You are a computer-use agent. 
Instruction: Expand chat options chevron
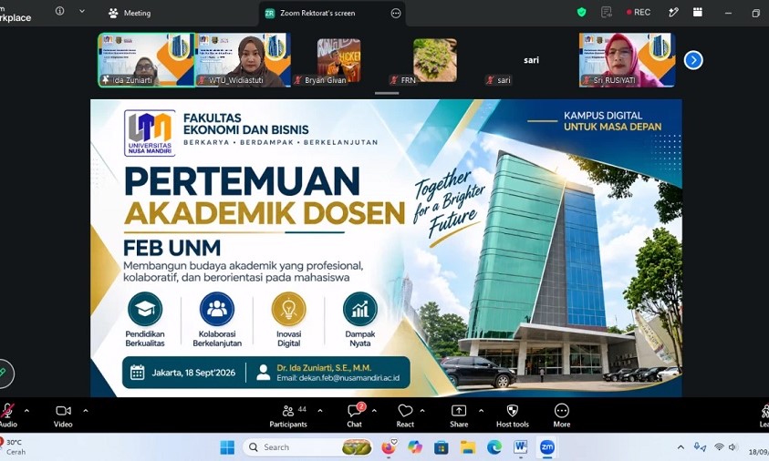[374, 411]
